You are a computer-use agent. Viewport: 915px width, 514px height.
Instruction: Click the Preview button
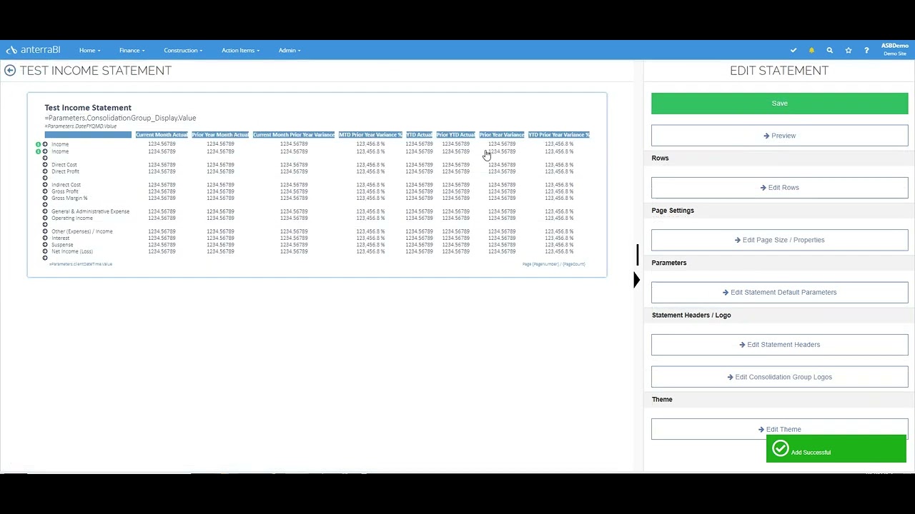coord(779,136)
